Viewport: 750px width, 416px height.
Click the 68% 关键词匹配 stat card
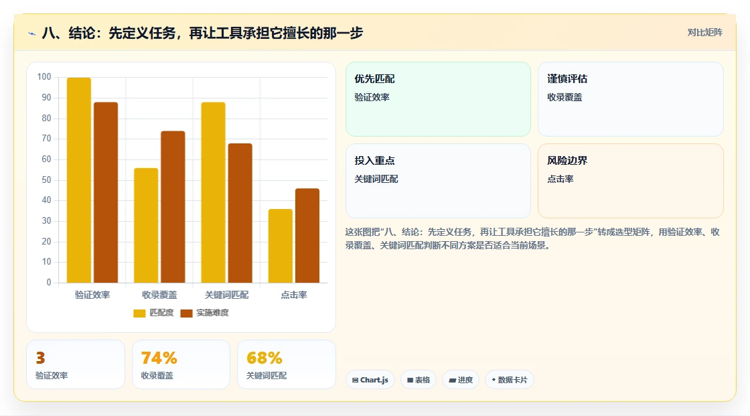(287, 364)
